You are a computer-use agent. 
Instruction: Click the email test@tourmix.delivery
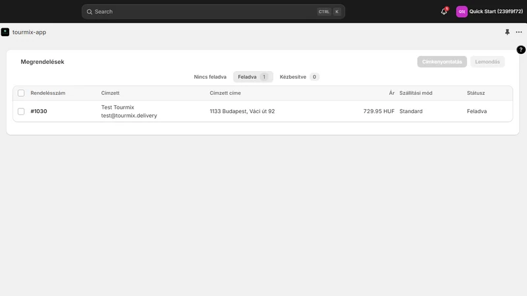129,116
